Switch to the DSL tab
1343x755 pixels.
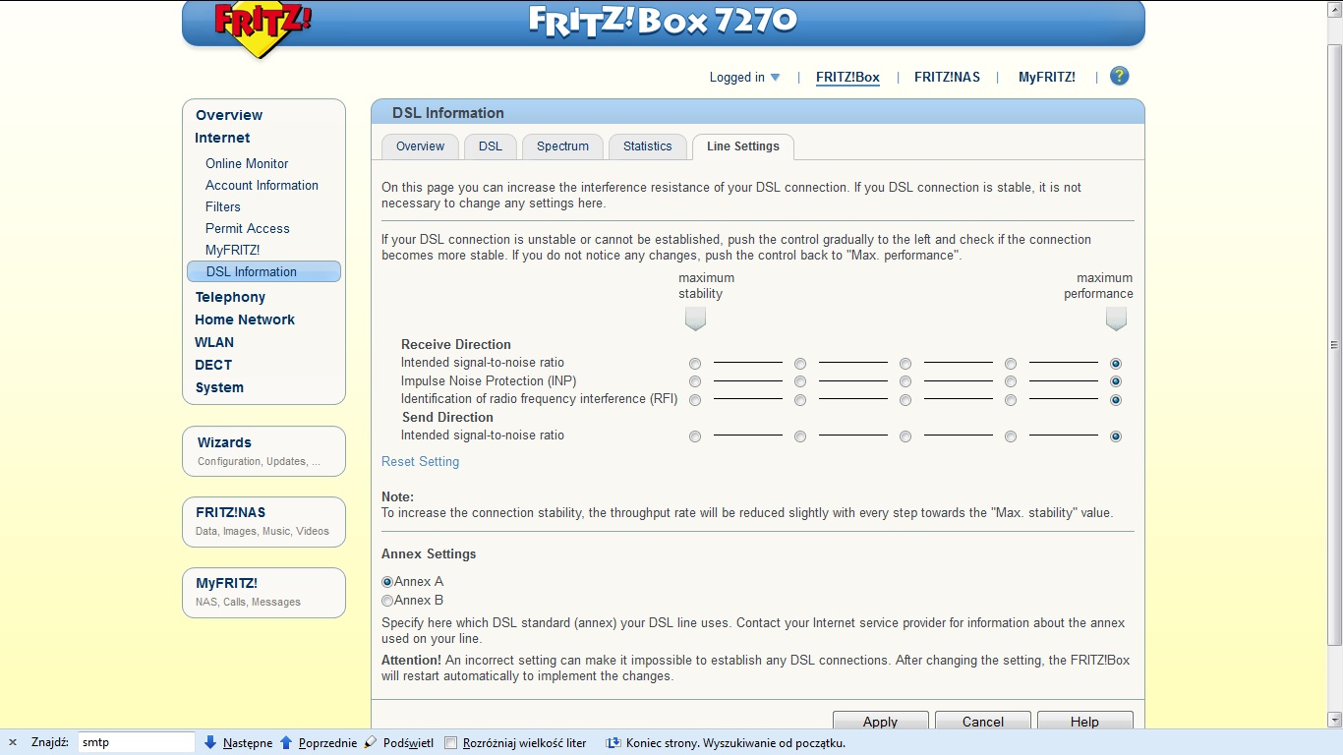491,146
